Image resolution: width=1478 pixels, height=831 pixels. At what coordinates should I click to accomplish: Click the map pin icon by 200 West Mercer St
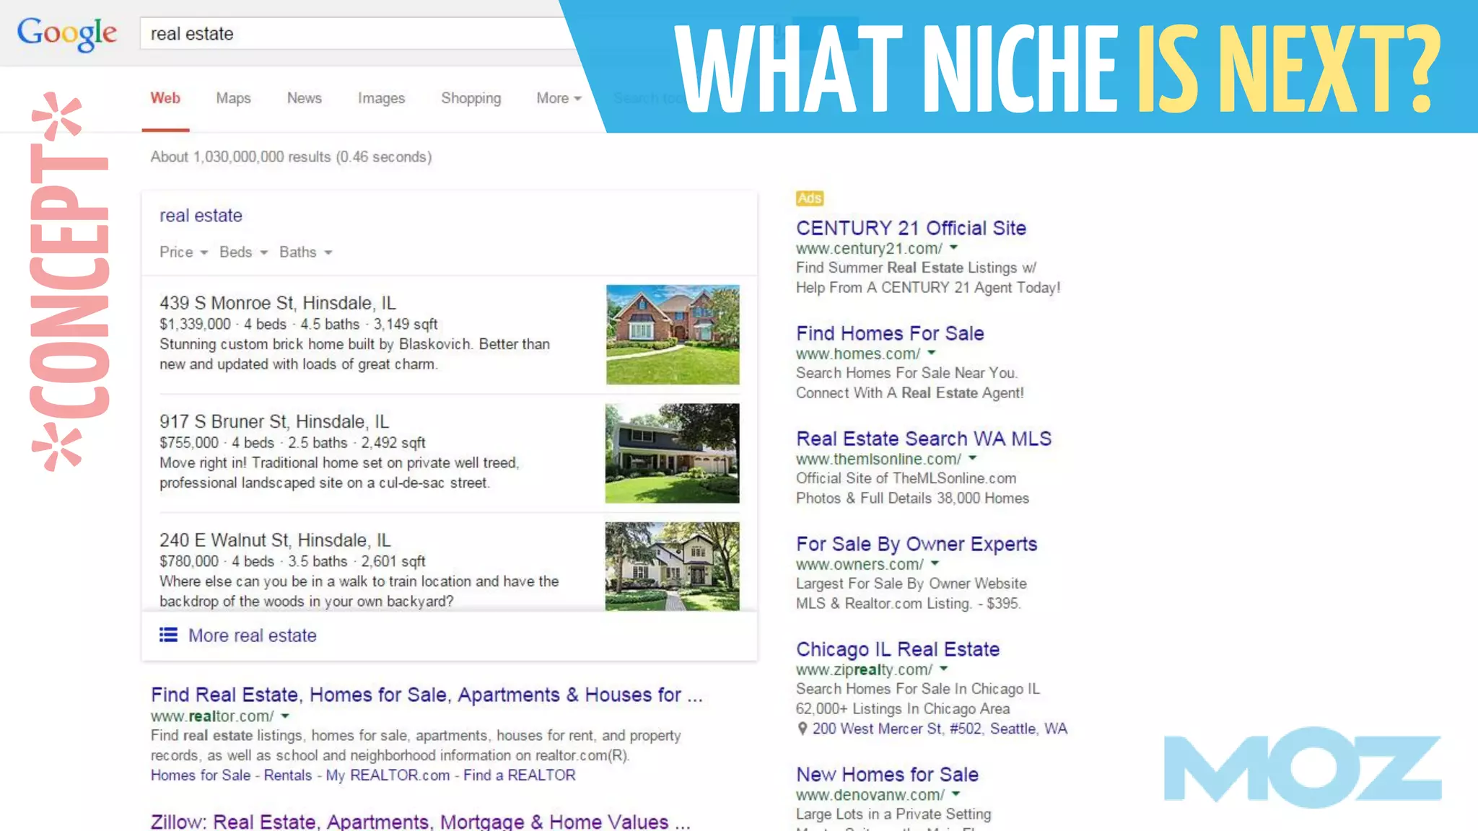802,729
